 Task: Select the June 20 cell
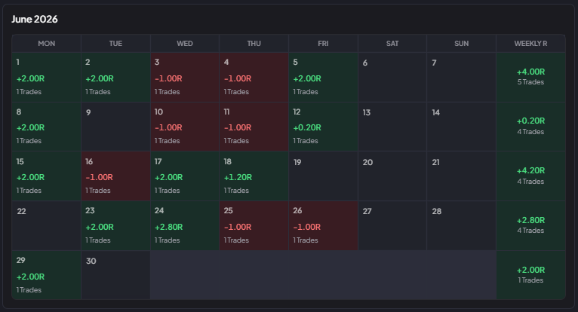(392, 176)
